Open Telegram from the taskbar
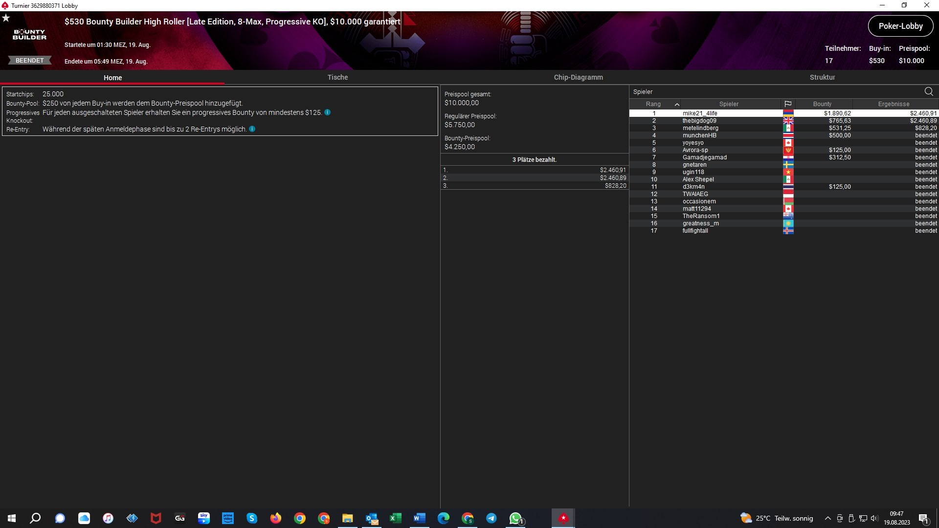The image size is (939, 528). tap(491, 518)
